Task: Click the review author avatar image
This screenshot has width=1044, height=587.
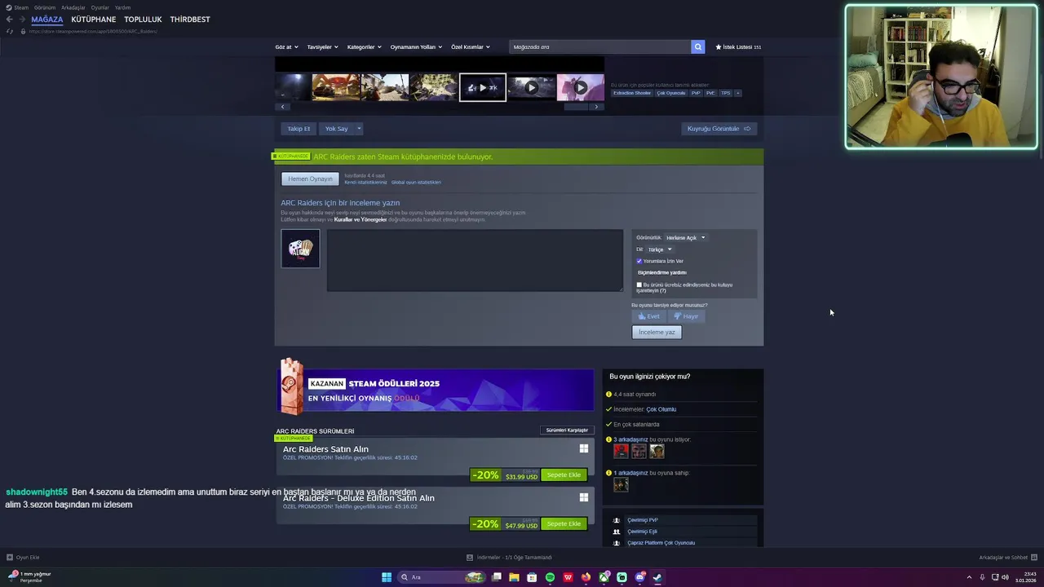Action: tap(300, 249)
